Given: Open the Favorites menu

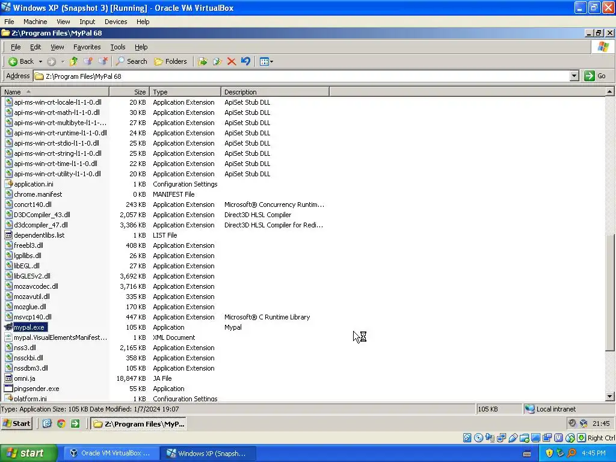Looking at the screenshot, I should click(x=87, y=47).
